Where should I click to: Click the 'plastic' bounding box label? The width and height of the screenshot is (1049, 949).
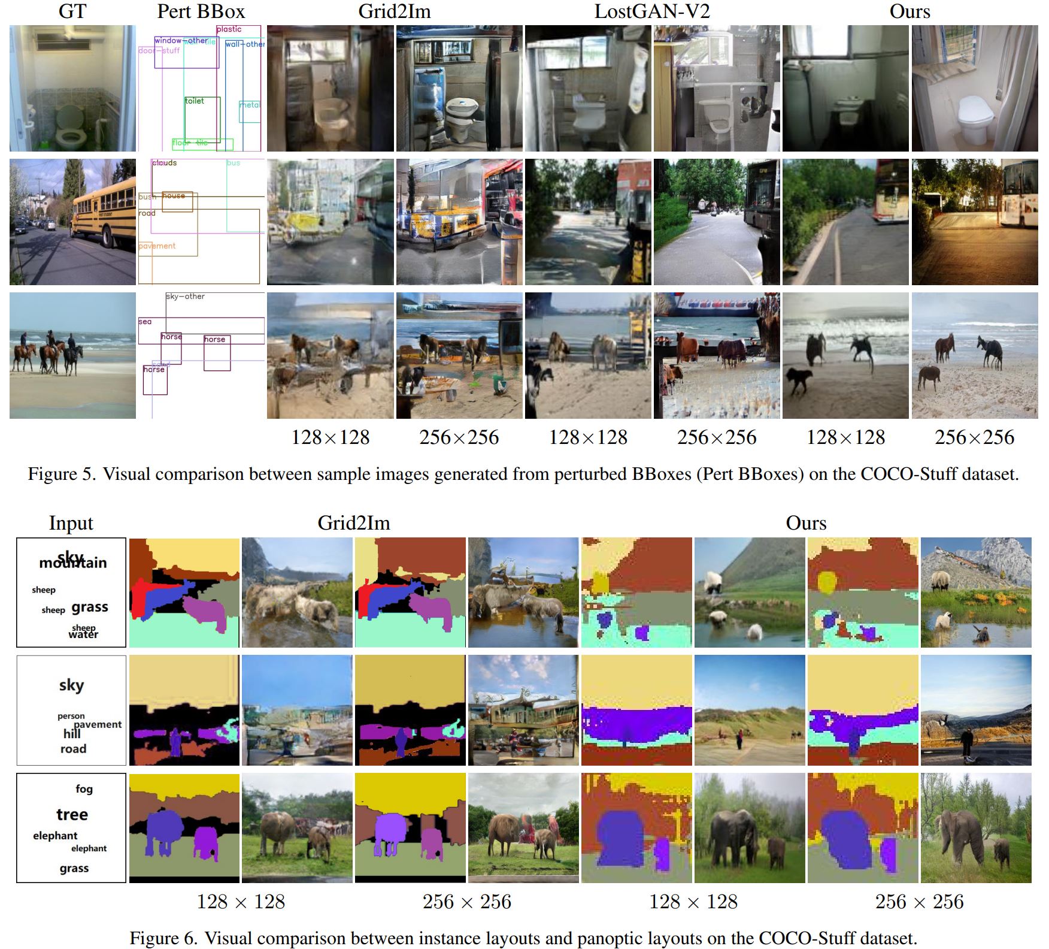tap(229, 29)
